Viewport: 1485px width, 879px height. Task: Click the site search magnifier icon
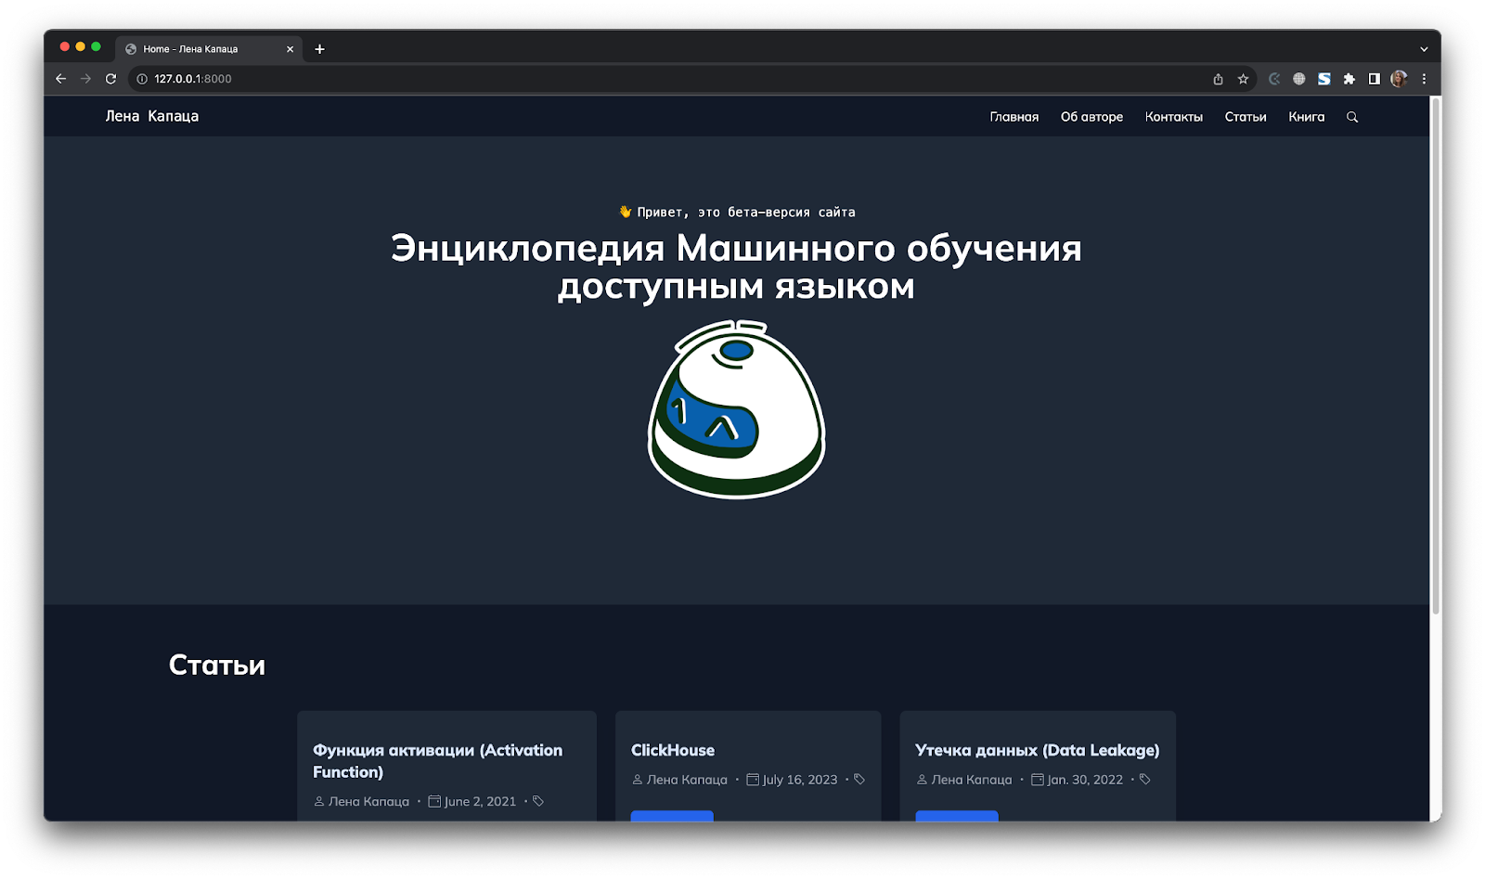coord(1352,117)
